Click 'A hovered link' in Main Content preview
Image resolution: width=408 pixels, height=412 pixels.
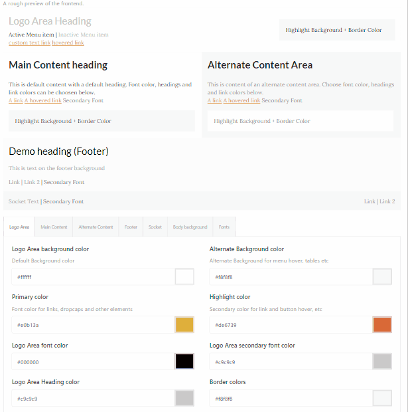pos(42,100)
